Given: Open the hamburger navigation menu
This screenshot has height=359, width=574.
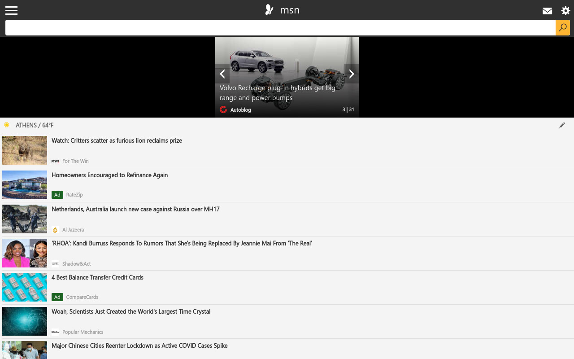Looking at the screenshot, I should pyautogui.click(x=11, y=10).
